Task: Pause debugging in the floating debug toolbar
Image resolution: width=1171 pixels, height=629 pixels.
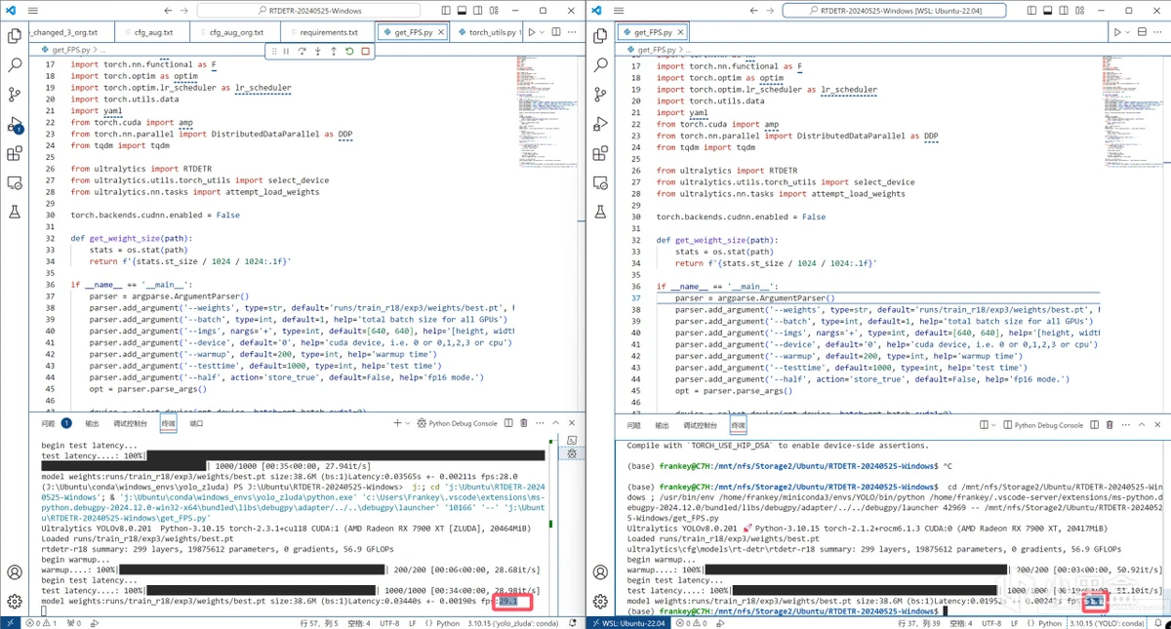Action: 286,51
